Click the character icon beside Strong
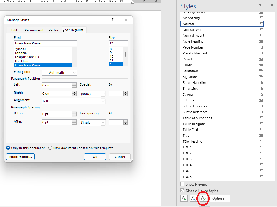The height and width of the screenshot is (207, 277). (262, 94)
